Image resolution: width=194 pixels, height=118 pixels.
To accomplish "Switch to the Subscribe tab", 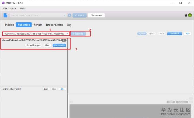I will coord(24,25).
